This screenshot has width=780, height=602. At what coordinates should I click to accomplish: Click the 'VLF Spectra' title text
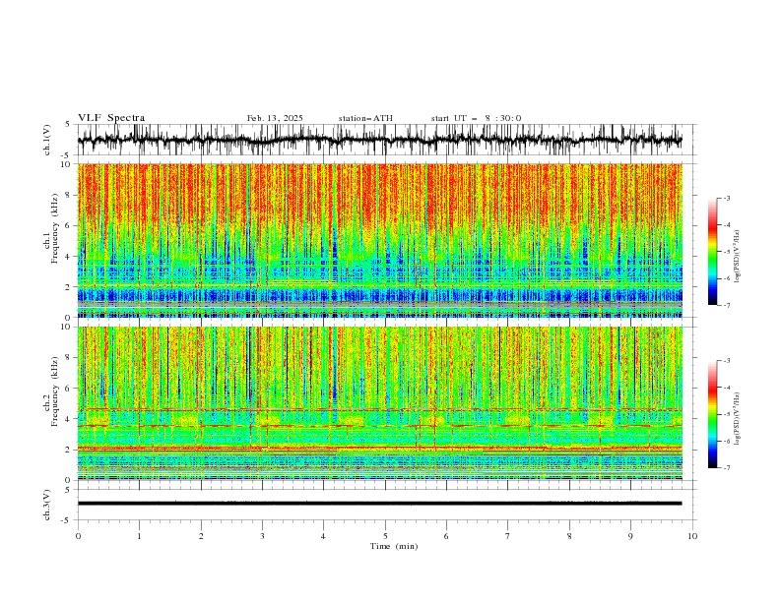111,118
